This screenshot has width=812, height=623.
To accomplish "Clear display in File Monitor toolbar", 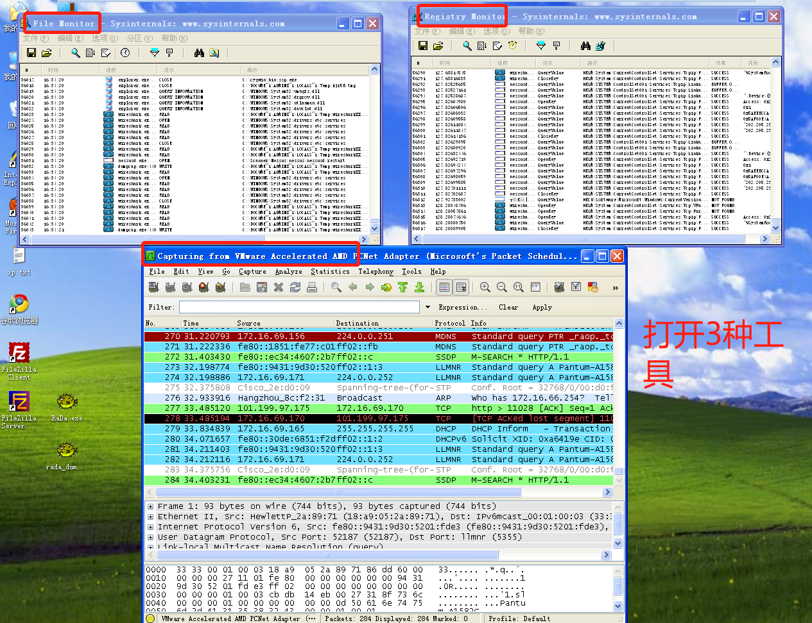I will [x=106, y=53].
